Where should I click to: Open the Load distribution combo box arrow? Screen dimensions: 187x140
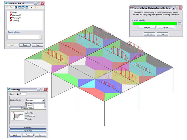coord(43,100)
